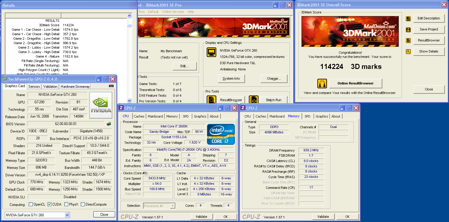Click the GPU-Z camera screenshot icon
This screenshot has height=222, width=449.
pyautogui.click(x=111, y=86)
